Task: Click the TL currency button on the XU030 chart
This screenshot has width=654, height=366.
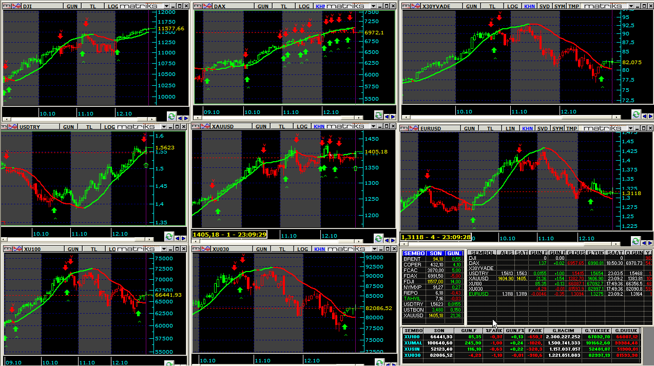Action: click(282, 249)
